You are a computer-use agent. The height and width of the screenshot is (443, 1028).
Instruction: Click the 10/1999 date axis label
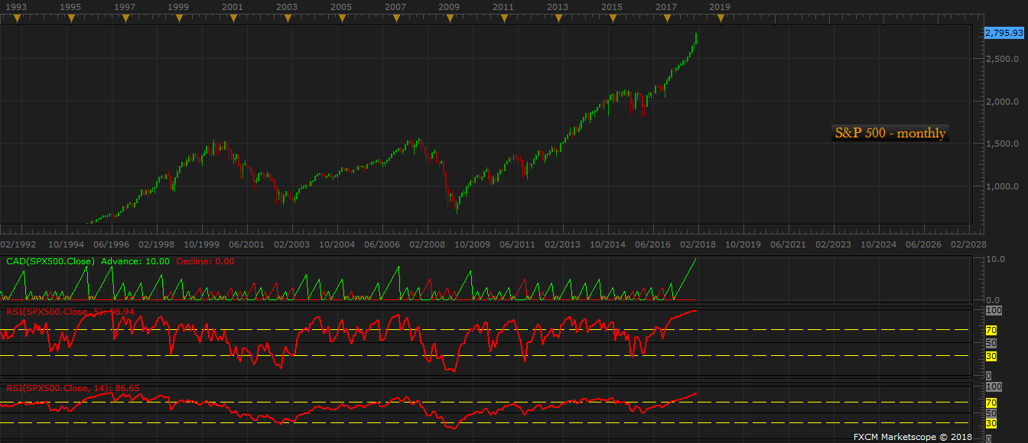click(202, 245)
